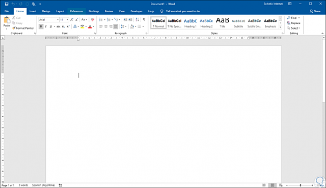Viewport: 326px width, 188px height.
Task: Align text to the right
Action: pyautogui.click(x=111, y=26)
